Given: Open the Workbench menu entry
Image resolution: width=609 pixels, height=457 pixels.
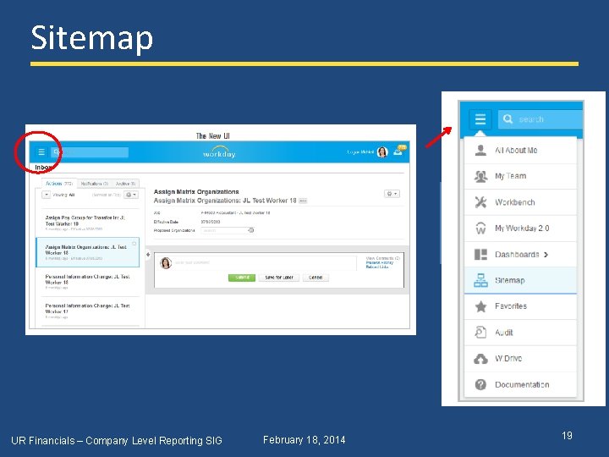Looking at the screenshot, I should pos(520,202).
